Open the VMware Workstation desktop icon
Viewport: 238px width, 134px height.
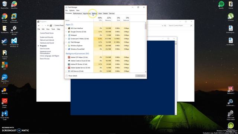[14, 18]
